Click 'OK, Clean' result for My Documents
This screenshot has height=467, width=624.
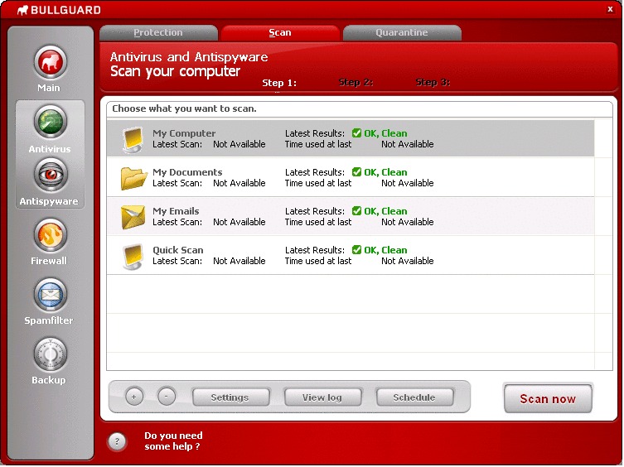click(385, 172)
